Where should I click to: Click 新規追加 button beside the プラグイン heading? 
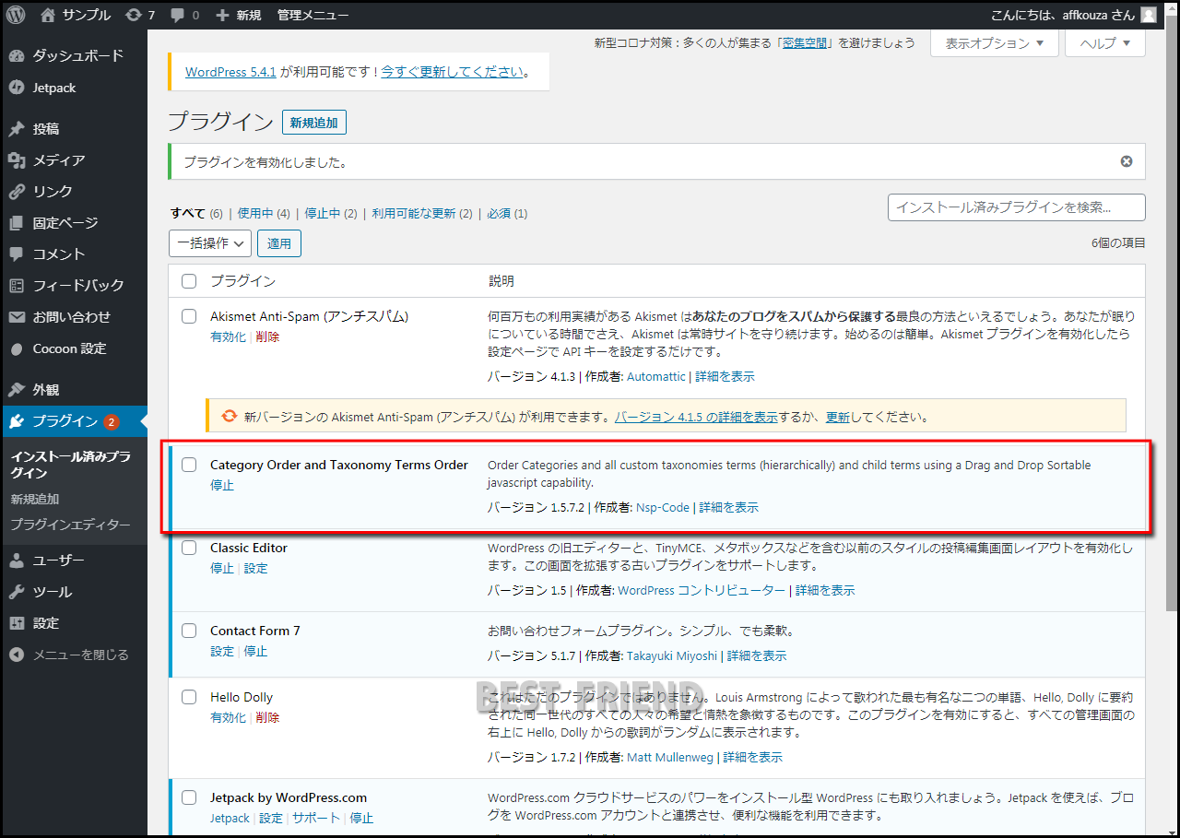click(x=314, y=123)
